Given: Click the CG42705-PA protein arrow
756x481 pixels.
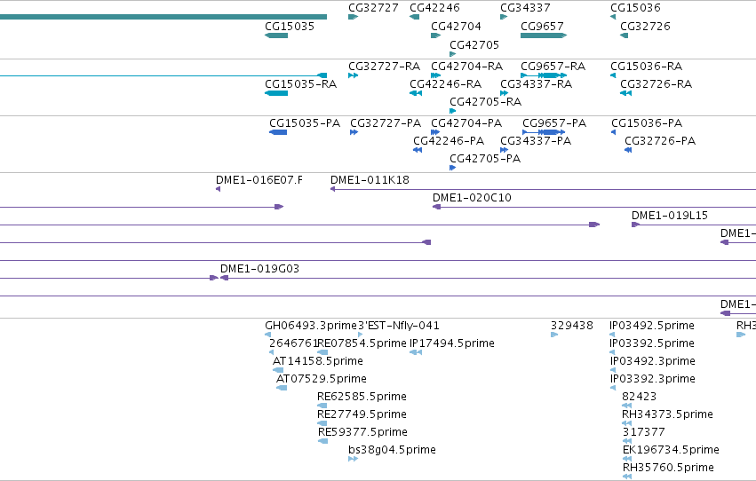Looking at the screenshot, I should (452, 168).
